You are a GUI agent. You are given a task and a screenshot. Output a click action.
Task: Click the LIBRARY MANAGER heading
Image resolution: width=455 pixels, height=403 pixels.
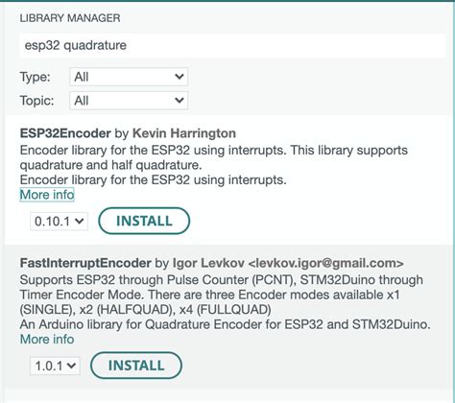70,18
